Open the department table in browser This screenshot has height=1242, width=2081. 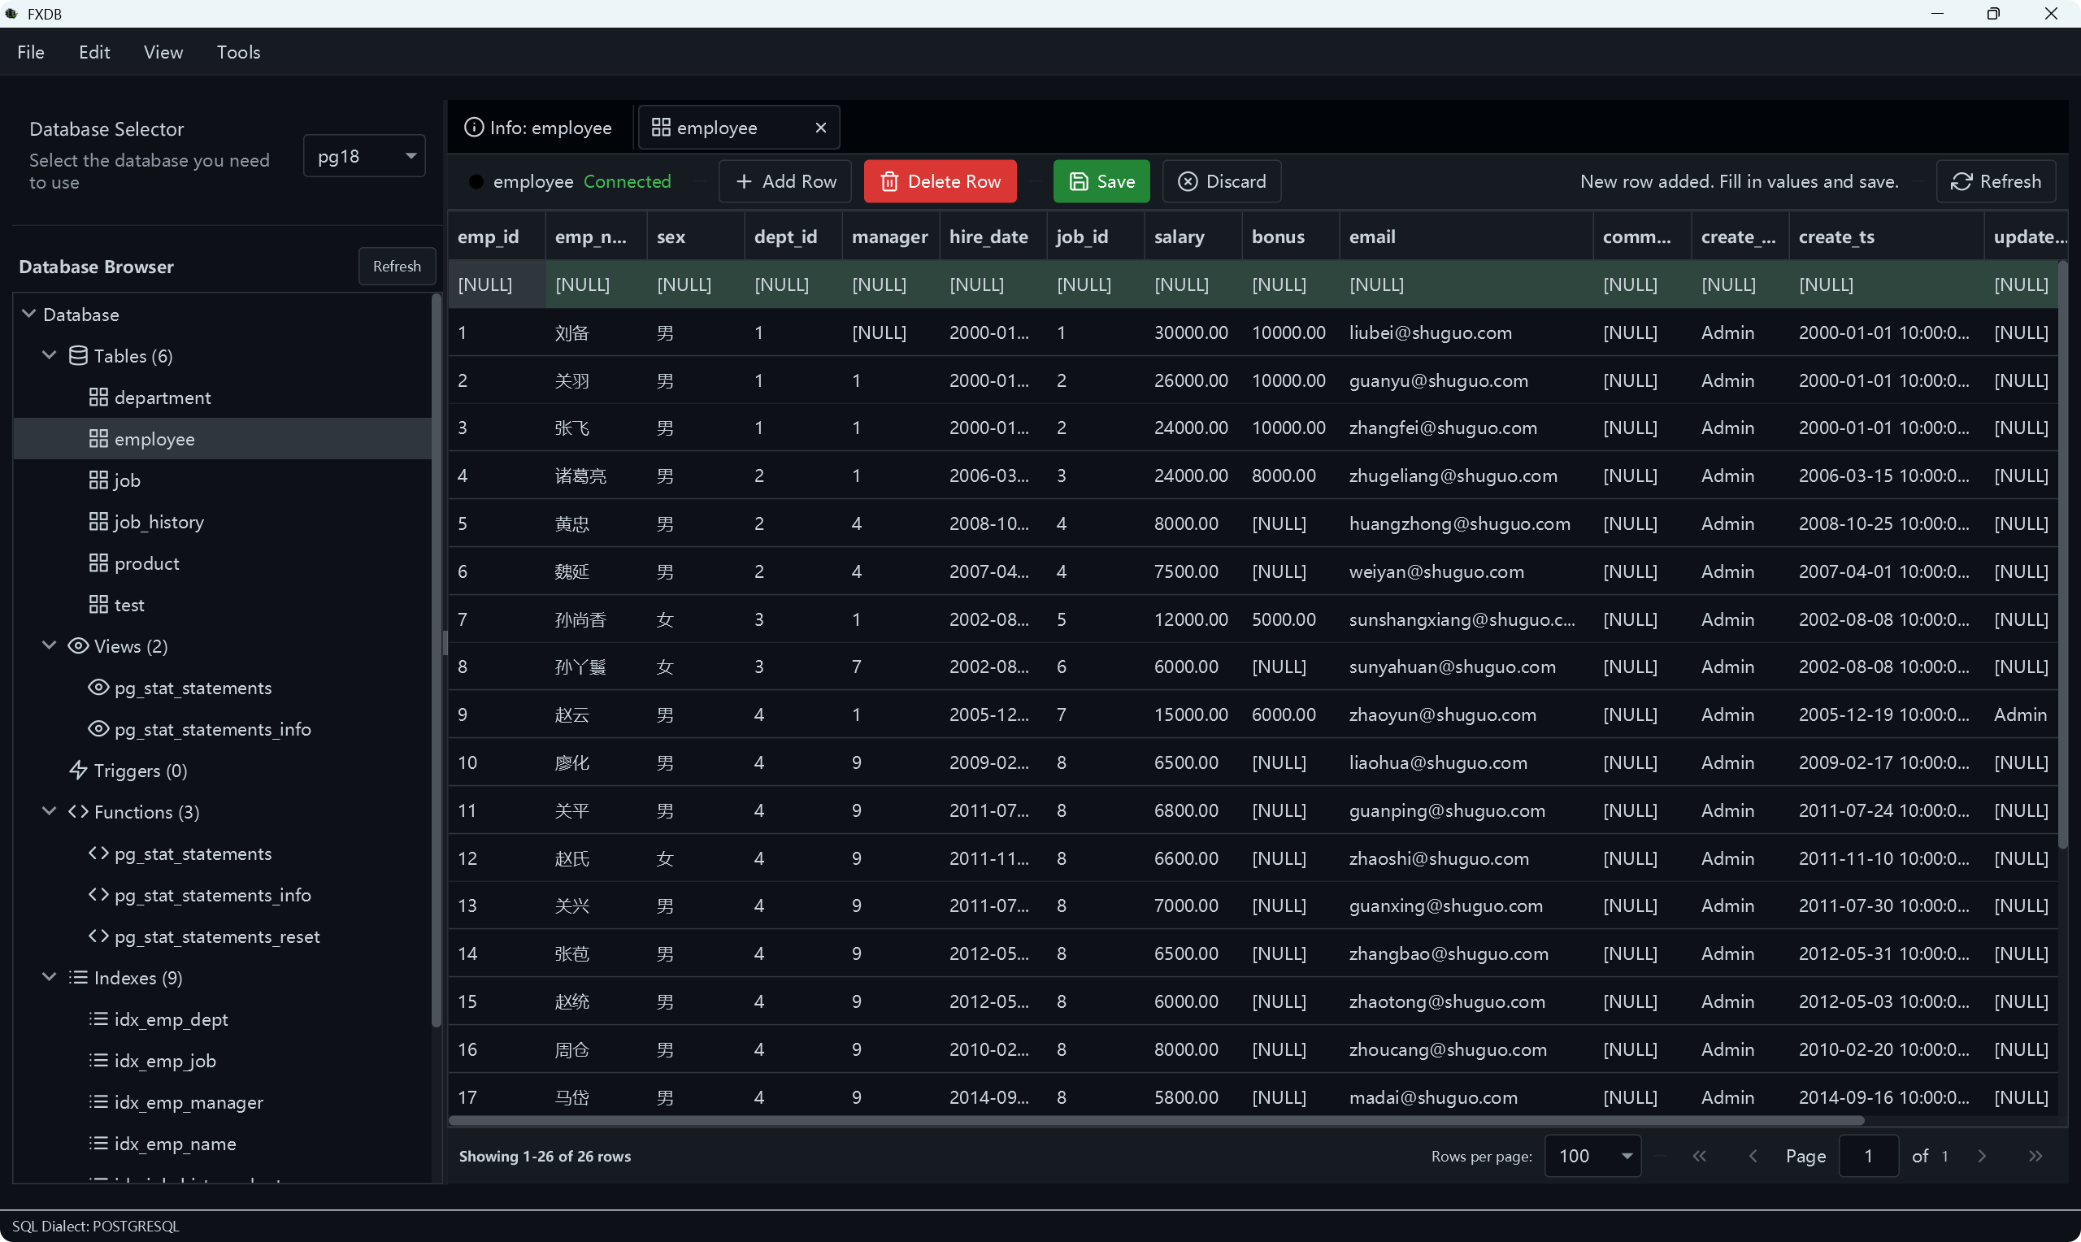coord(163,397)
